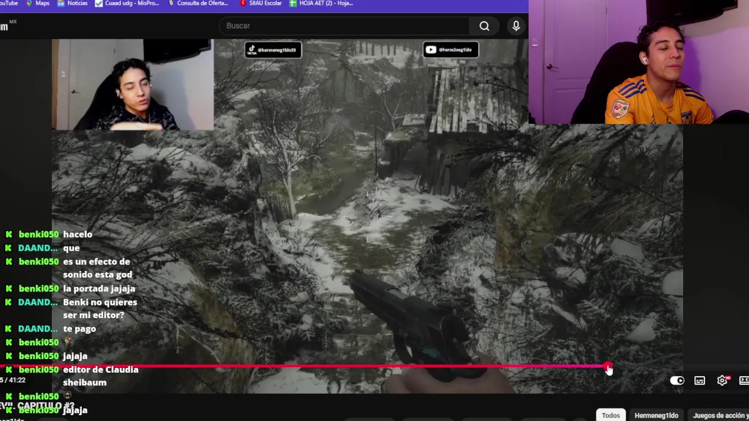Select the Juegos de acción filter chip

(x=719, y=415)
